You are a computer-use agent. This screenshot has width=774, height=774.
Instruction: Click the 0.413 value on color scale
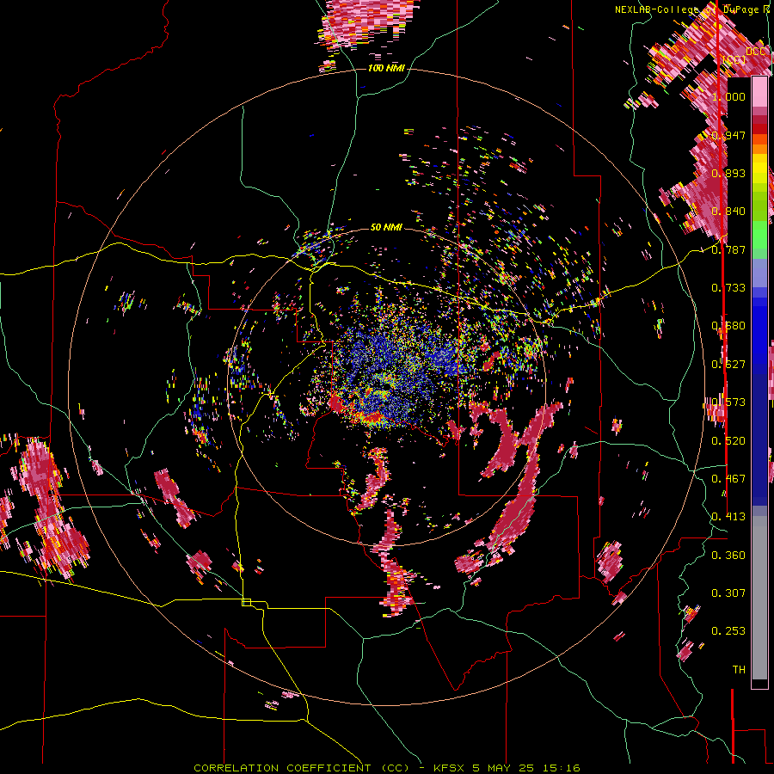[x=728, y=517]
